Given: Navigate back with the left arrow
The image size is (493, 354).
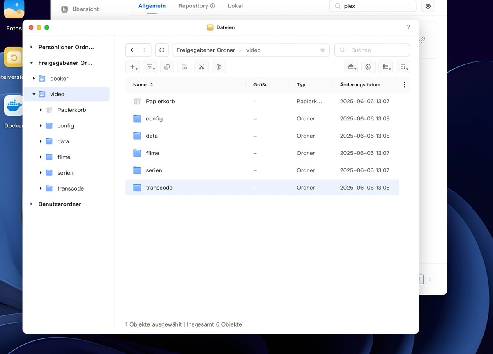Looking at the screenshot, I should 132,50.
